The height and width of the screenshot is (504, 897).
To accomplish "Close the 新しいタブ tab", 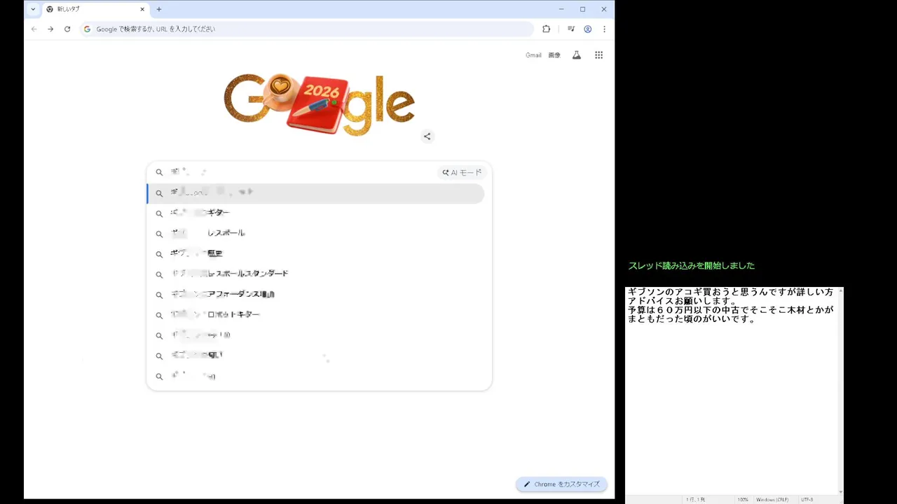I will (142, 9).
